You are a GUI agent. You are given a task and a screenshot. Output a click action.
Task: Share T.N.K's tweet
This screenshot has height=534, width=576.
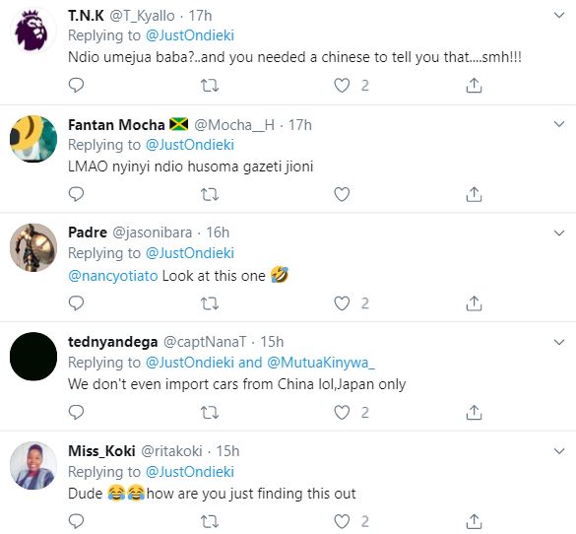[474, 86]
